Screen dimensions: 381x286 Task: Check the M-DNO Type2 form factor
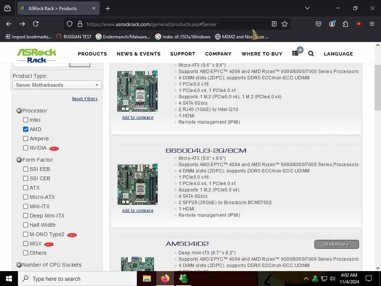[x=26, y=234]
